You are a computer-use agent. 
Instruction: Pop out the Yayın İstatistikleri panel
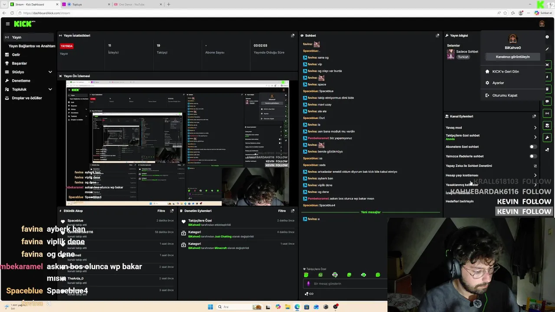point(293,36)
